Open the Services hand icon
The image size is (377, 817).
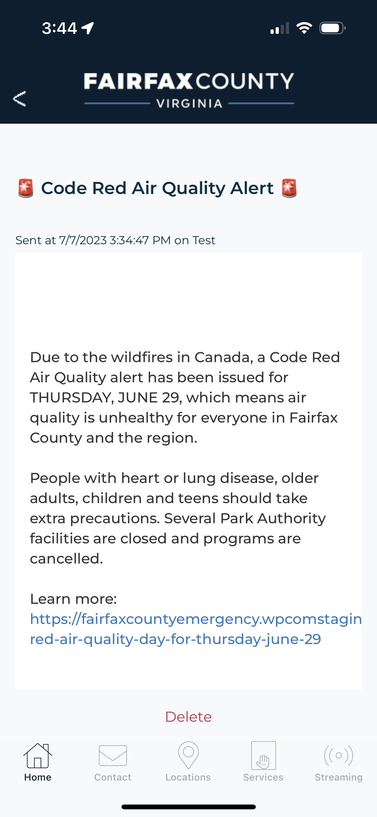point(263,755)
